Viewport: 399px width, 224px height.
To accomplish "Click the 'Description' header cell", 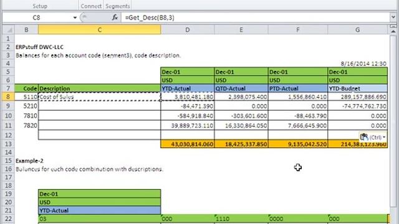I will pos(100,88).
